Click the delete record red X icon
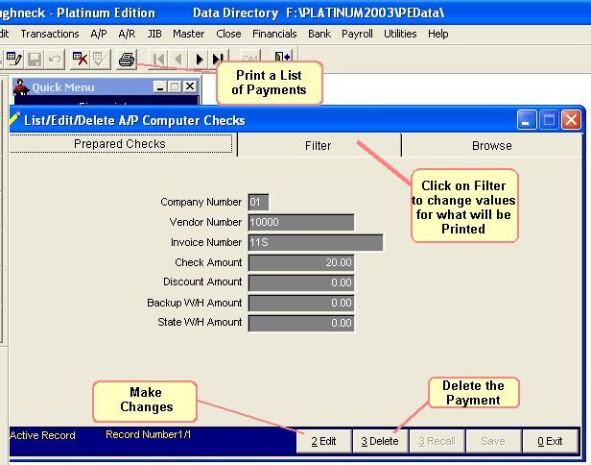This screenshot has height=465, width=591. tap(80, 59)
